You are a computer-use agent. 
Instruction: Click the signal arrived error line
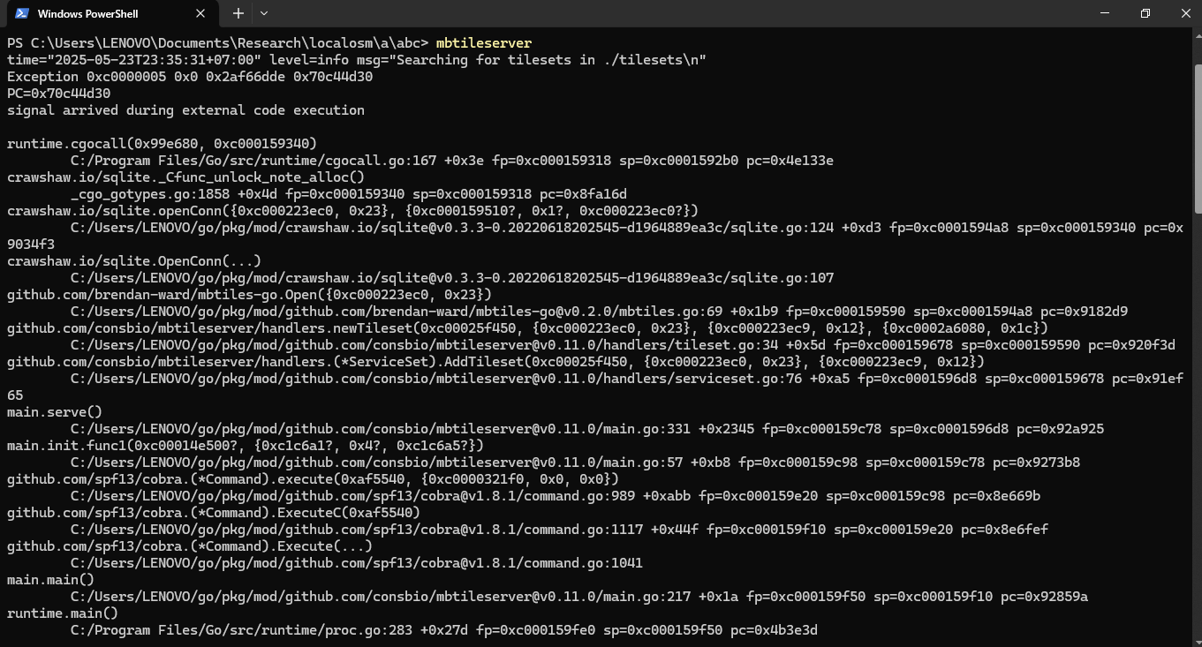(185, 109)
